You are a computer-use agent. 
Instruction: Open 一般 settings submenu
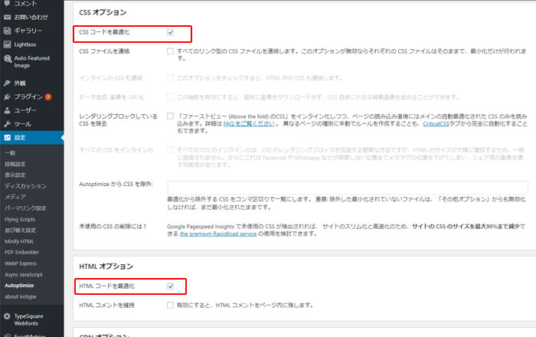pos(10,153)
